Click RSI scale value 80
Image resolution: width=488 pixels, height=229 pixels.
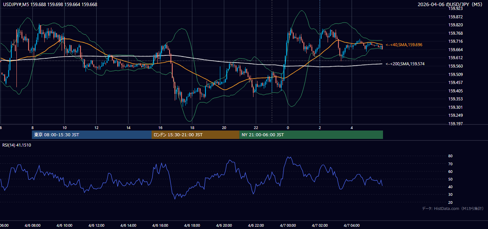point(450,156)
